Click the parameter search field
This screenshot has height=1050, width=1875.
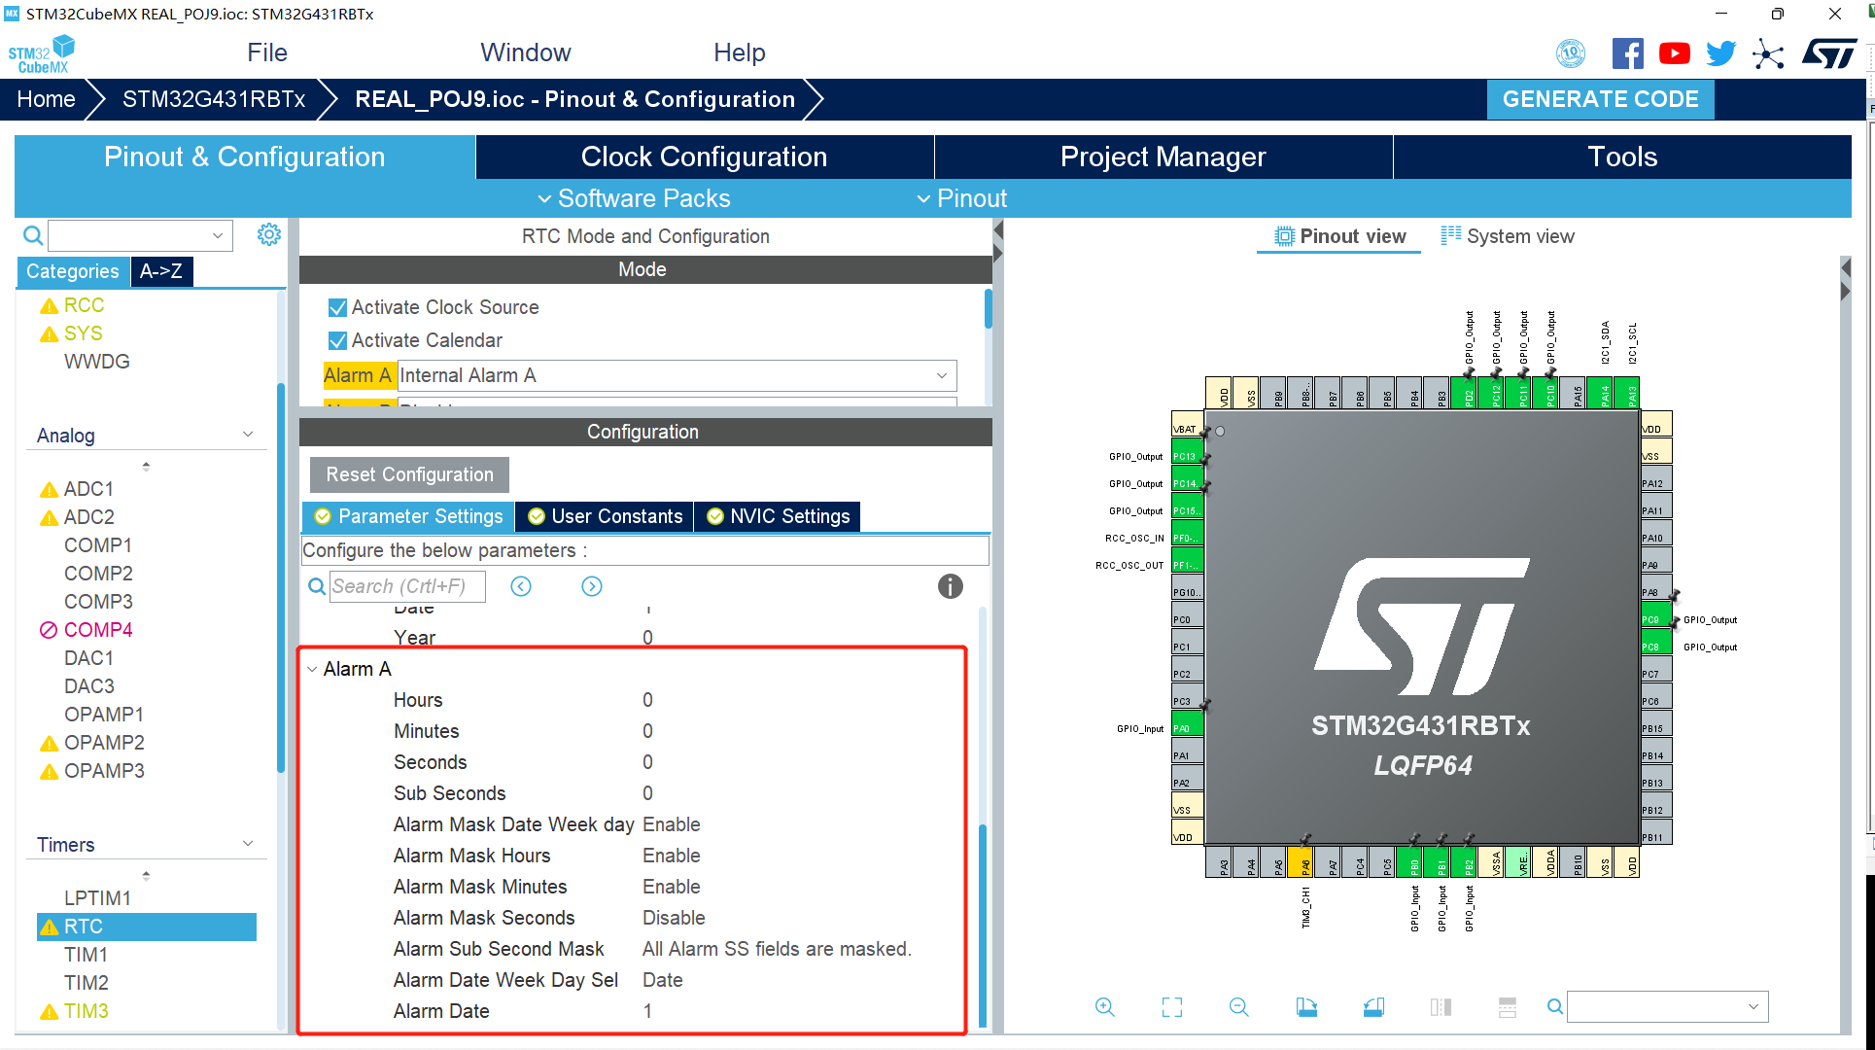pos(406,586)
